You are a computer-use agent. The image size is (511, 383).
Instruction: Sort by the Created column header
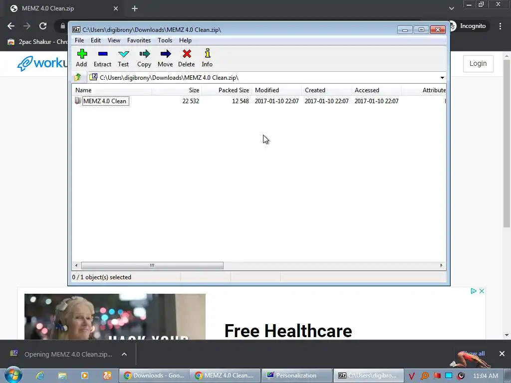tap(326, 90)
